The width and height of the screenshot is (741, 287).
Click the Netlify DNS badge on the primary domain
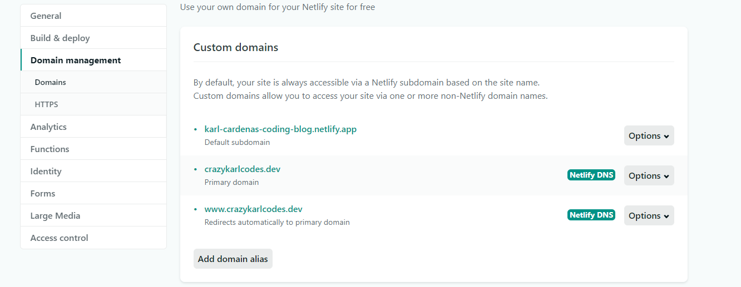(x=591, y=175)
